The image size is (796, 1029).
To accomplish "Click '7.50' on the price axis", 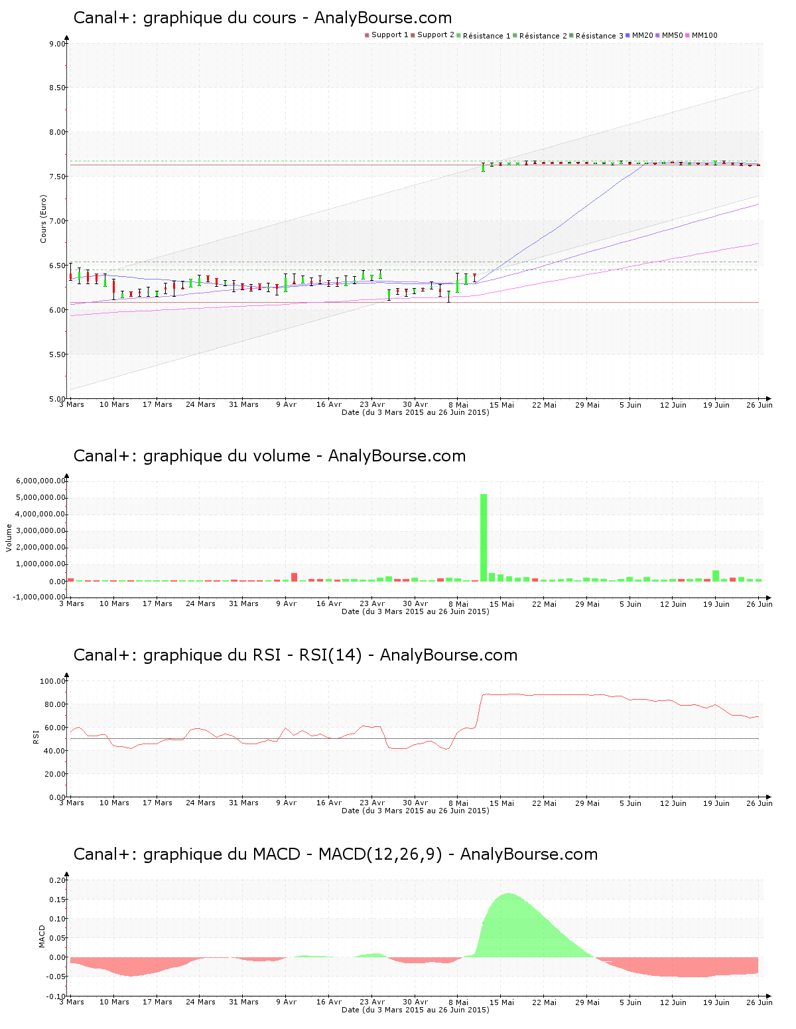I will (58, 177).
